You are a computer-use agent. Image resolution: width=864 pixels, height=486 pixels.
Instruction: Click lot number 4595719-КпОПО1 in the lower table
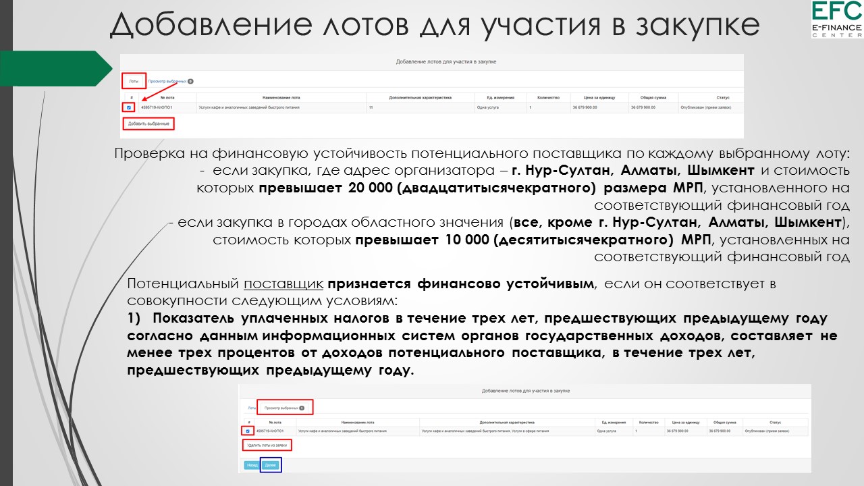[270, 431]
